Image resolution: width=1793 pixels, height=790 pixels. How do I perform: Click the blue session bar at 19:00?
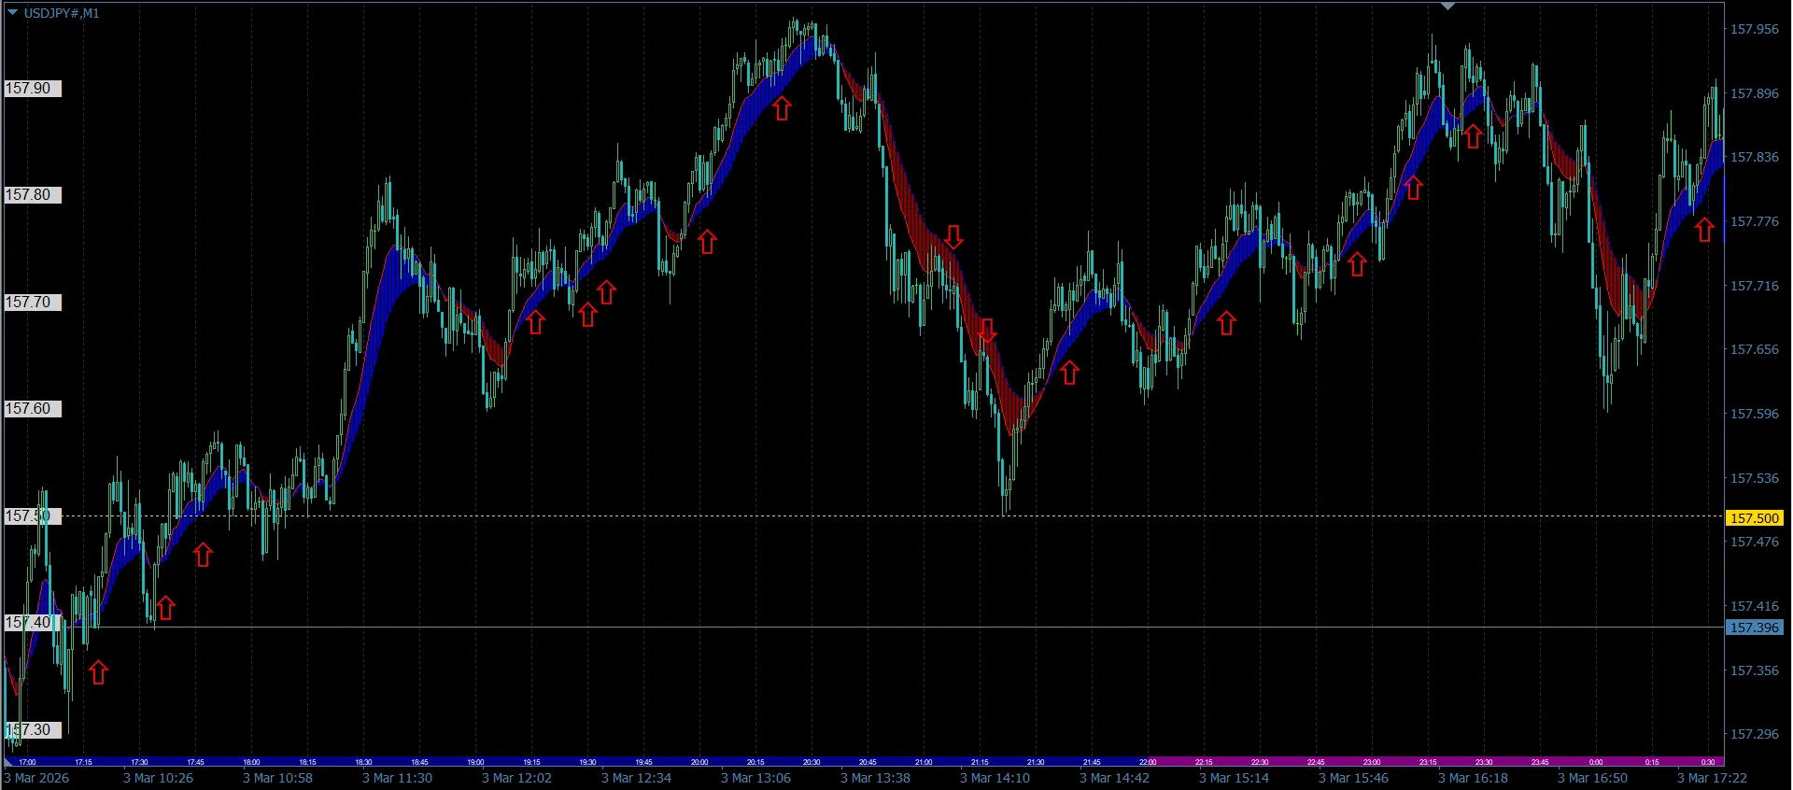tap(475, 762)
